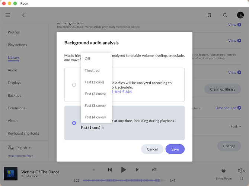Image resolution: width=249 pixels, height=186 pixels.
Task: Open search with the magnifier icon
Action: pos(225,15)
